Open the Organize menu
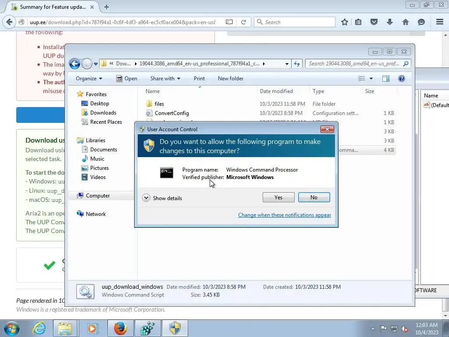 (89, 79)
